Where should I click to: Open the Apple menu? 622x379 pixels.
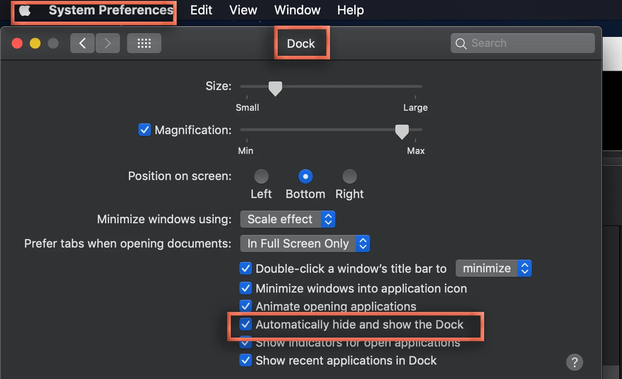click(25, 10)
